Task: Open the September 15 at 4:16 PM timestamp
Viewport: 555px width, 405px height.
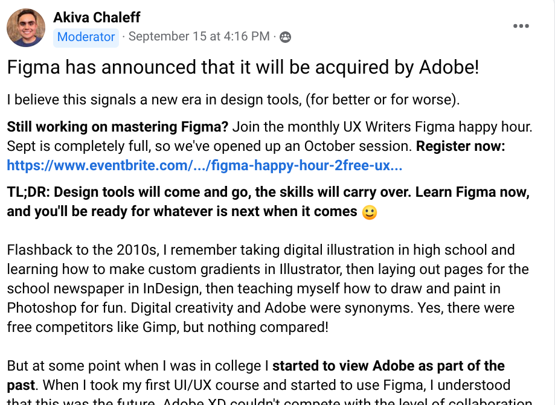Action: (199, 36)
